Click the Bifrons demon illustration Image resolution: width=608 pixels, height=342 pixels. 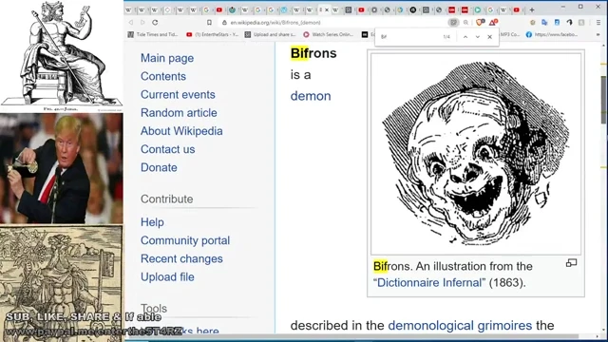(476, 154)
